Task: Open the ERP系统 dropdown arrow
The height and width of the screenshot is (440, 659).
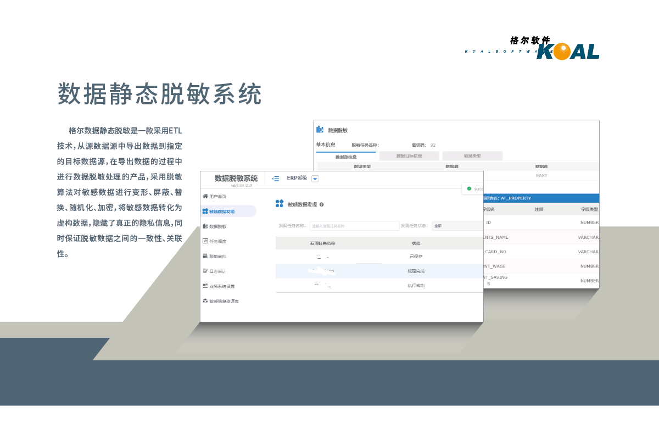Action: tap(315, 179)
